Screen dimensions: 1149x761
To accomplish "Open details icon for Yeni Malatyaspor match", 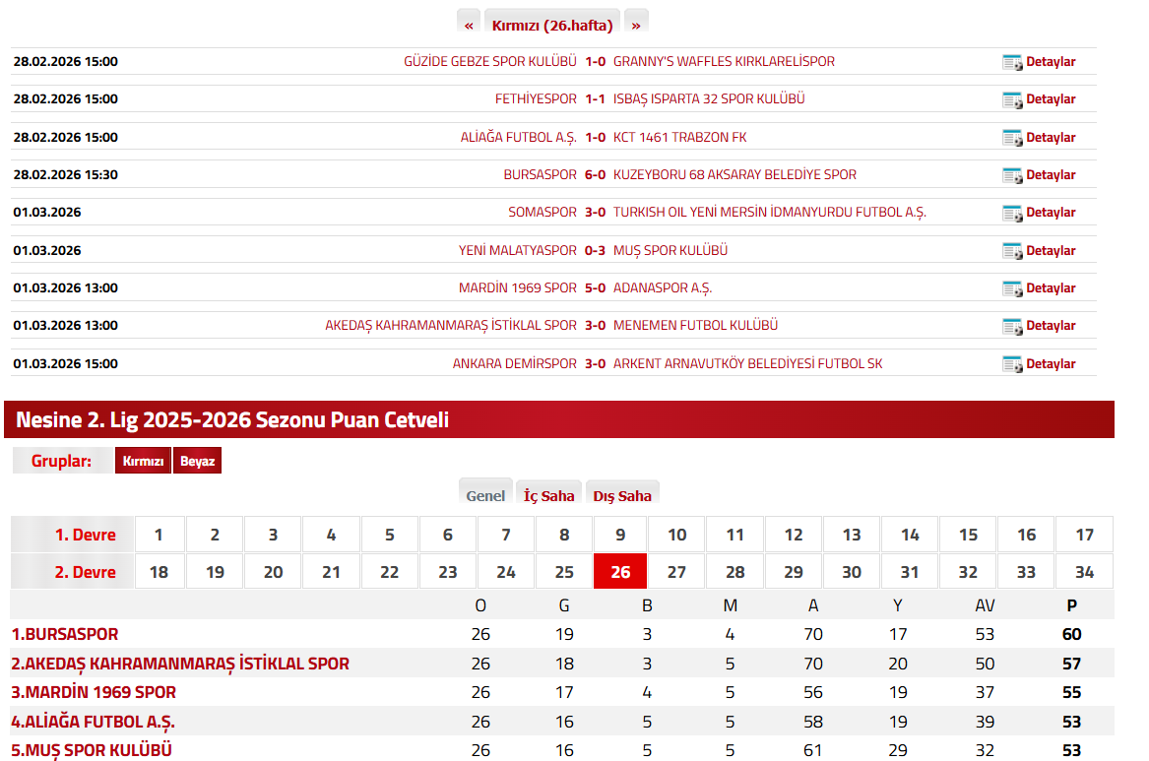I will (1012, 251).
